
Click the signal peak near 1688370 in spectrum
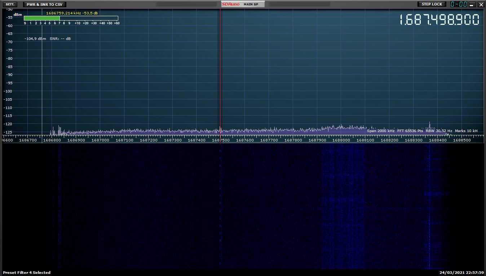coord(429,125)
